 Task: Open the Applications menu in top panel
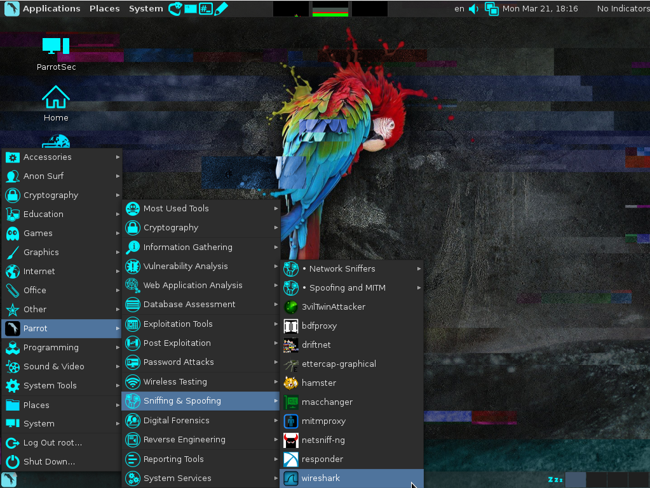[x=51, y=8]
